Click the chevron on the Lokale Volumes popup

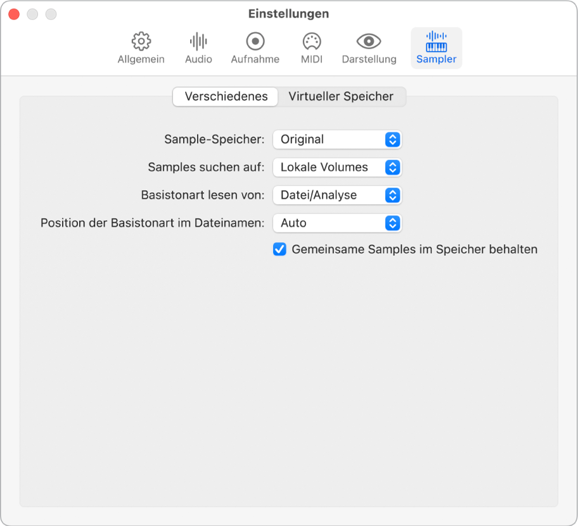394,167
